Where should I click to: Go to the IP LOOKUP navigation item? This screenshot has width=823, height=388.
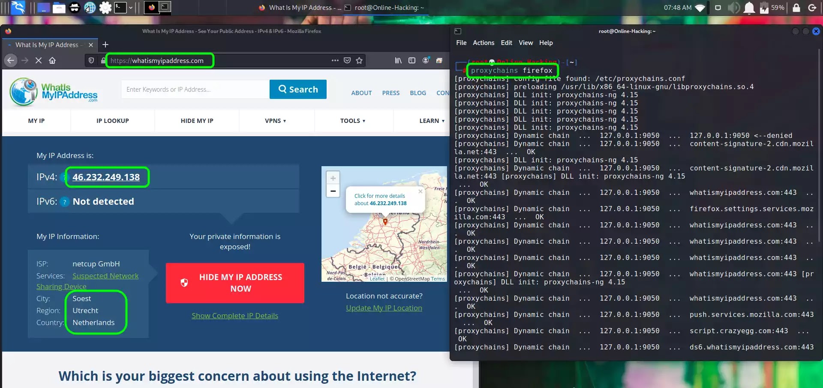[113, 121]
